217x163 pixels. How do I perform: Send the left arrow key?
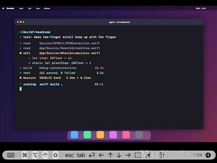101,155
